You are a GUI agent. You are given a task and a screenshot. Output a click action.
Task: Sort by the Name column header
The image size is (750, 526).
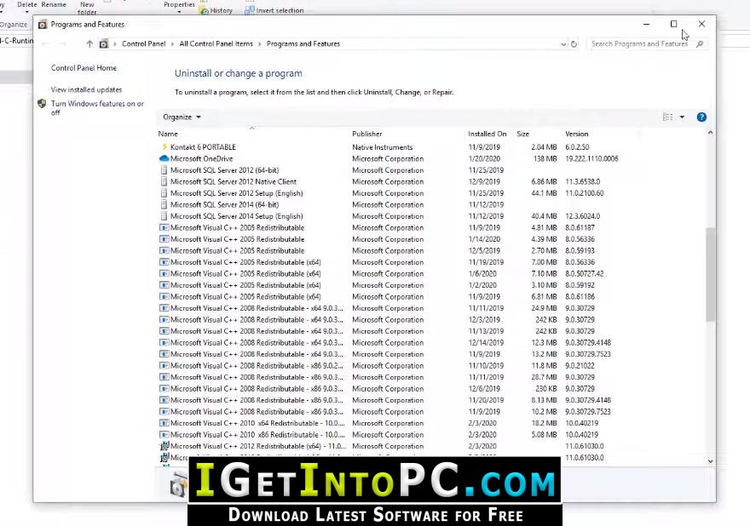[x=252, y=134]
